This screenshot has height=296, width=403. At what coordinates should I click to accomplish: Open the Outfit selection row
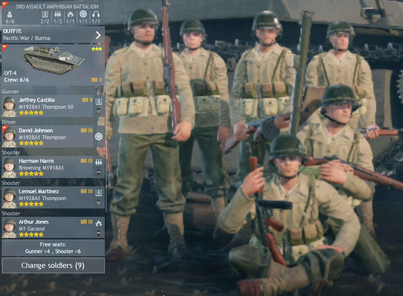click(53, 35)
